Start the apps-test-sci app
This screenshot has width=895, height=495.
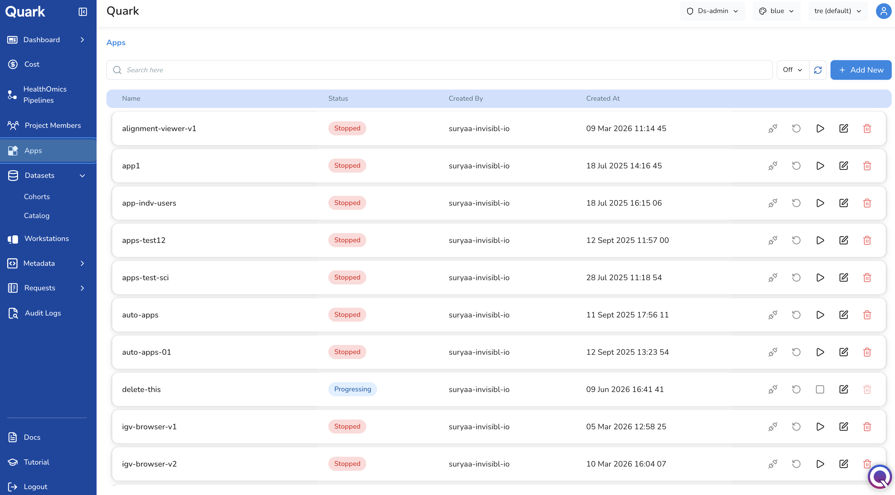pyautogui.click(x=820, y=278)
